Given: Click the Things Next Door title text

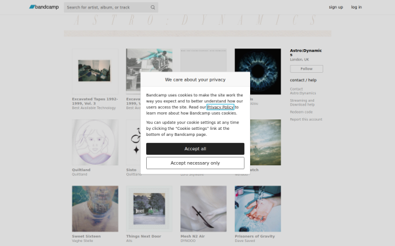Looking at the screenshot, I should pyautogui.click(x=144, y=236).
